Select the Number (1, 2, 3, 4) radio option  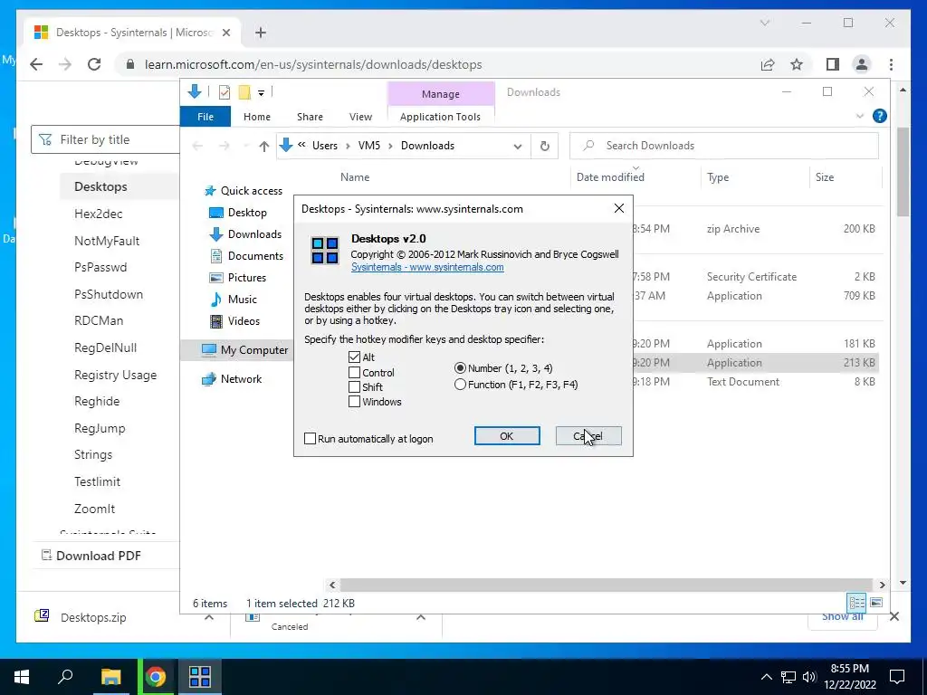pos(460,368)
